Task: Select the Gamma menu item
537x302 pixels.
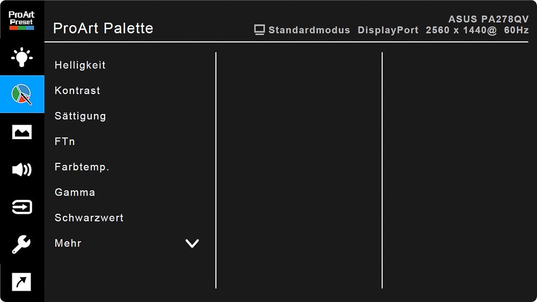Action: 75,192
